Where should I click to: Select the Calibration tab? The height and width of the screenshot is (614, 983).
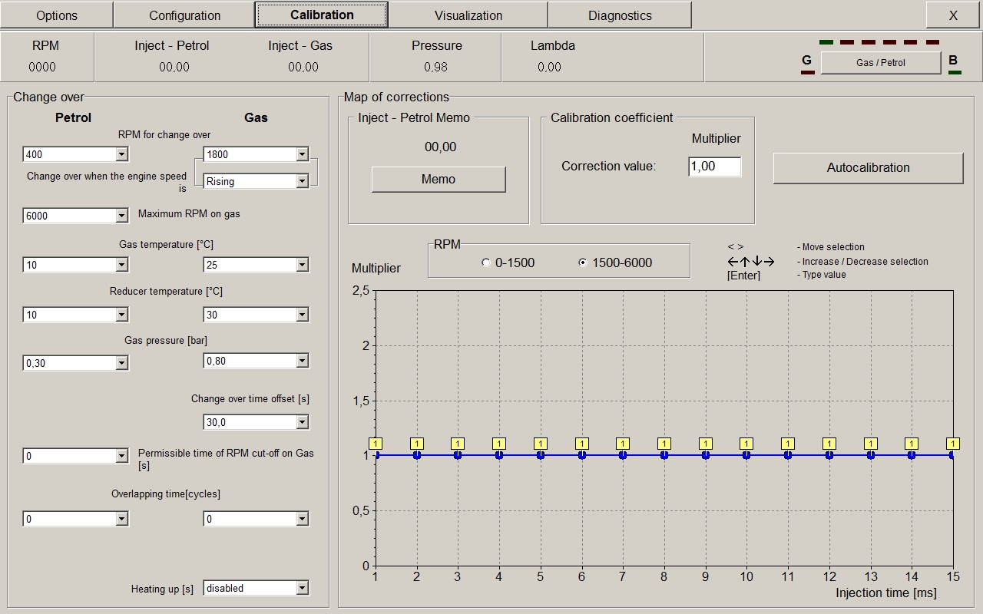pyautogui.click(x=322, y=15)
